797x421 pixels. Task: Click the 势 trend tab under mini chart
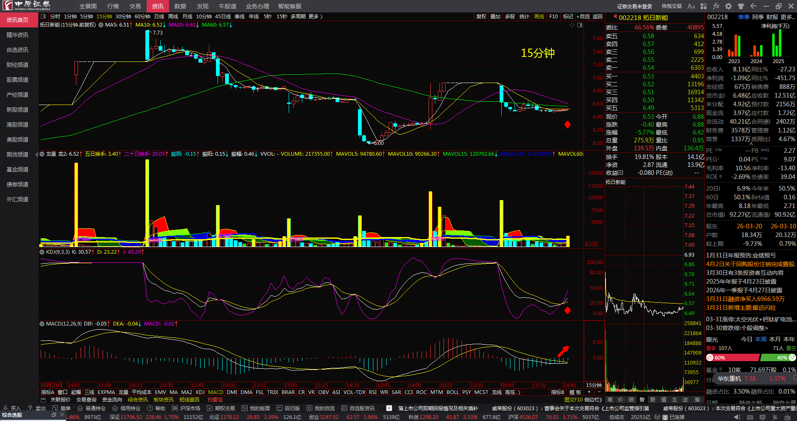[x=642, y=400]
